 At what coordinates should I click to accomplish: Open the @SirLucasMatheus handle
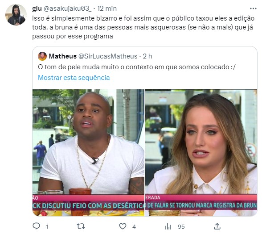[x=108, y=56]
